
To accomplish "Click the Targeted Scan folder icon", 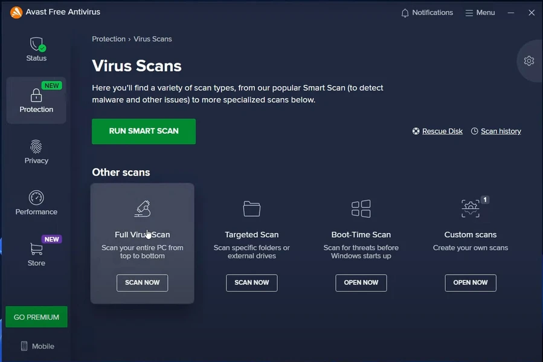I will [x=251, y=208].
